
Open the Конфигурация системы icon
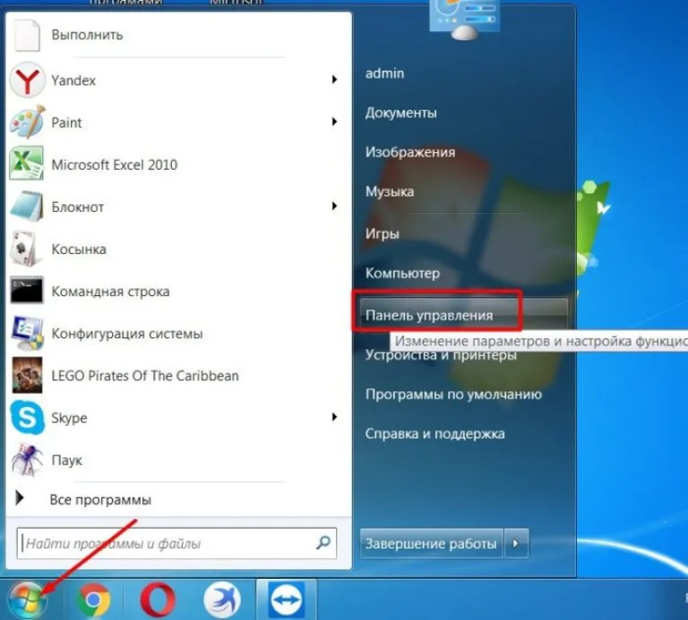28,334
